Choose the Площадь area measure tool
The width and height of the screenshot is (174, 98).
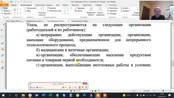[111, 14]
